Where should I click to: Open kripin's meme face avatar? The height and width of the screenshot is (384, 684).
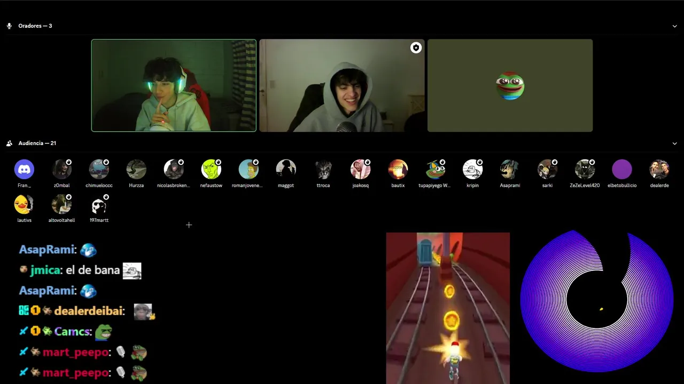click(x=472, y=169)
